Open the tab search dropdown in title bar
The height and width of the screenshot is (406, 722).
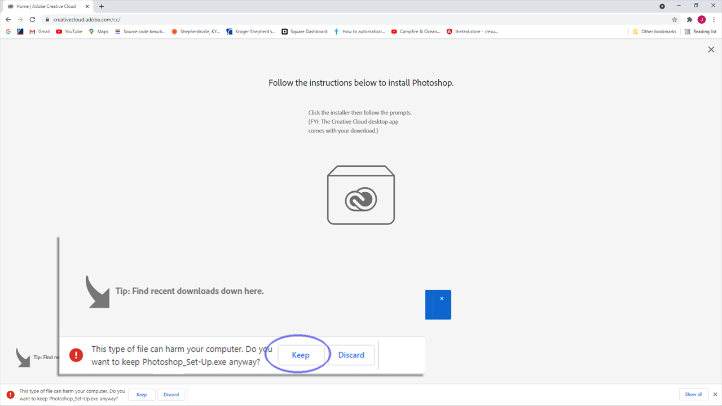(x=662, y=6)
